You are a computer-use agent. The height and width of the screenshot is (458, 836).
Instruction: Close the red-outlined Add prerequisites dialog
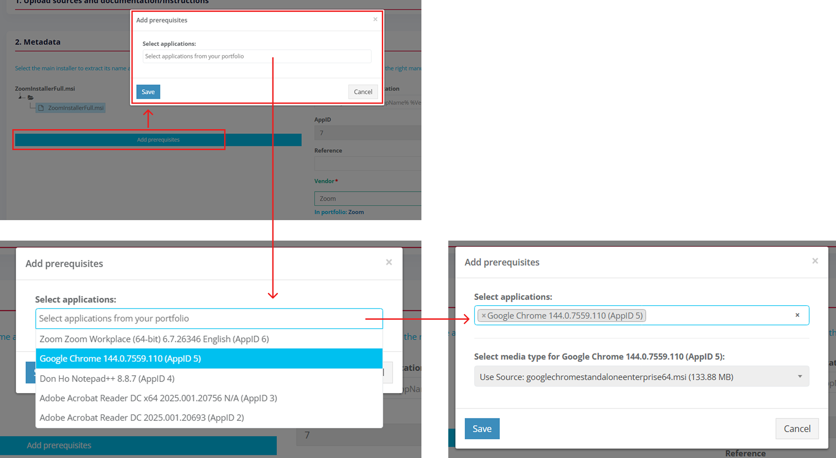pyautogui.click(x=375, y=19)
